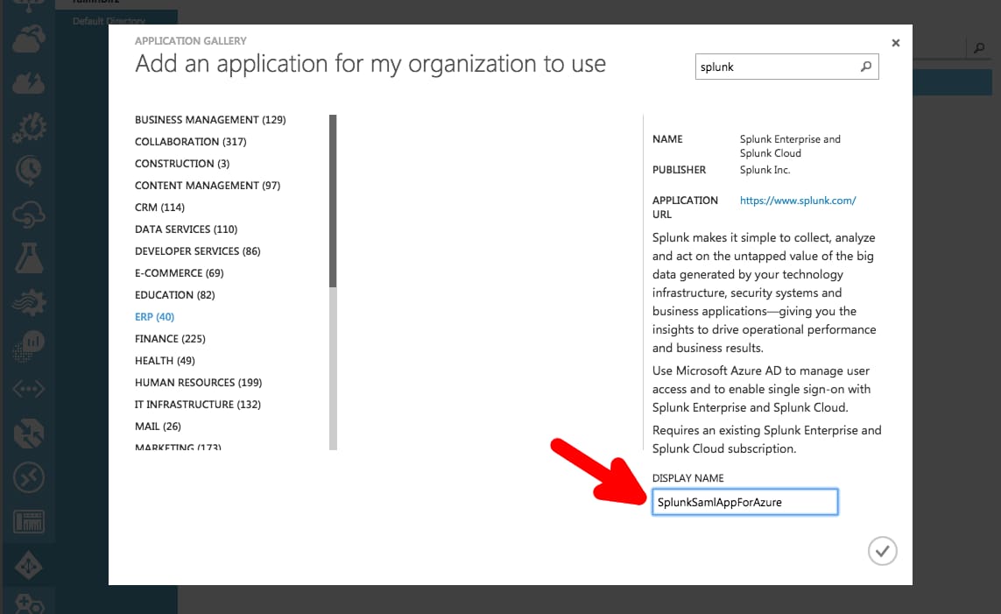The width and height of the screenshot is (1001, 614).
Task: Select the Construction (3) category
Action: point(182,164)
